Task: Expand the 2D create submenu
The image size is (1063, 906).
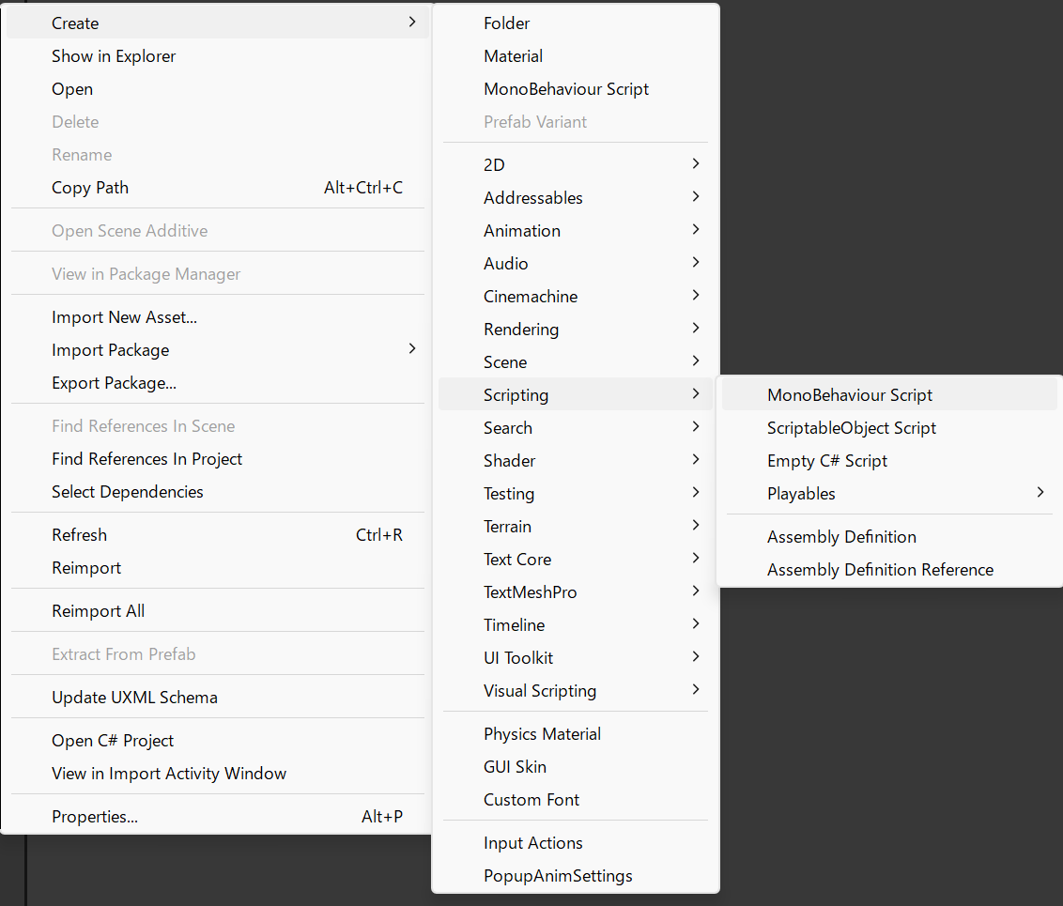Action: [494, 165]
